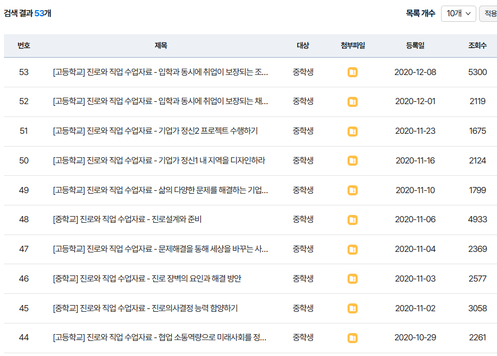Click the 첨부파일 column header
This screenshot has width=497, height=356.
(x=353, y=45)
